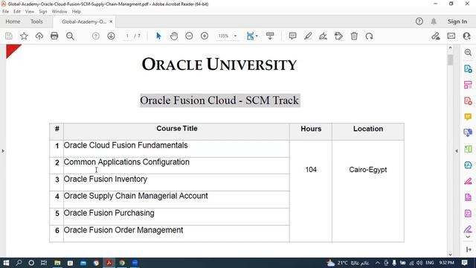Image resolution: width=476 pixels, height=268 pixels.
Task: Click 'Common Applications Configuration' row text
Action: [x=126, y=162]
